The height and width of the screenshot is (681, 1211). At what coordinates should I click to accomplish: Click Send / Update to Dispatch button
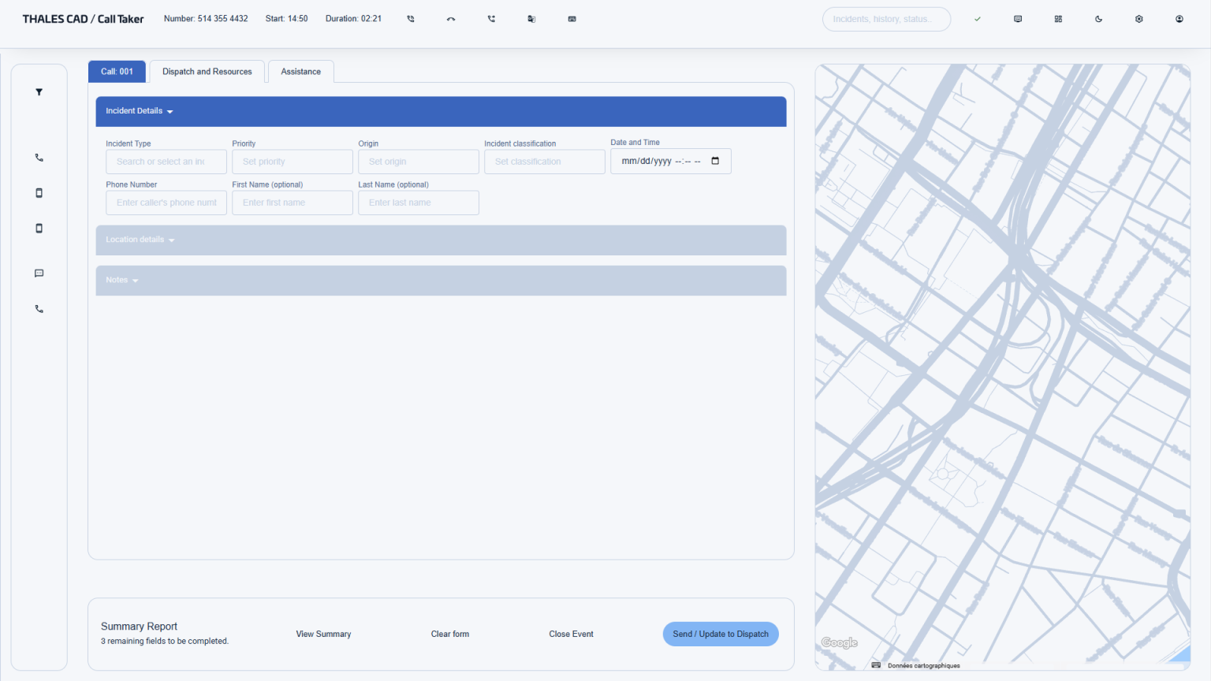720,634
